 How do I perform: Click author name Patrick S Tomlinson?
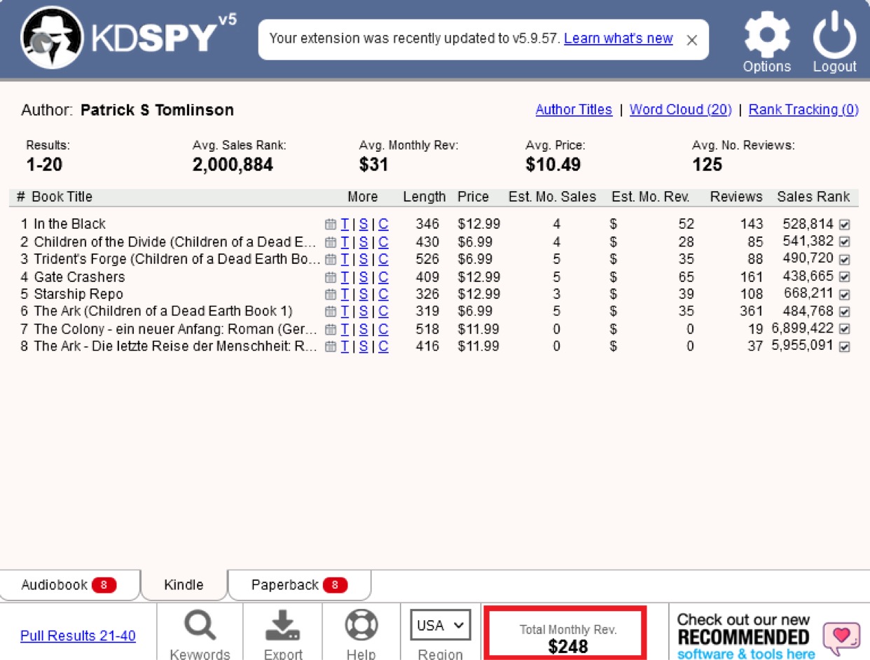click(158, 111)
